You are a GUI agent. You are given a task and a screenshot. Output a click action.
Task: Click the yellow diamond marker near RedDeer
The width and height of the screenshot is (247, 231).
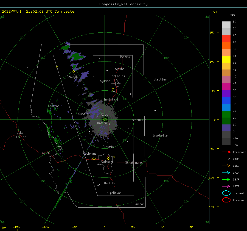tap(113, 89)
